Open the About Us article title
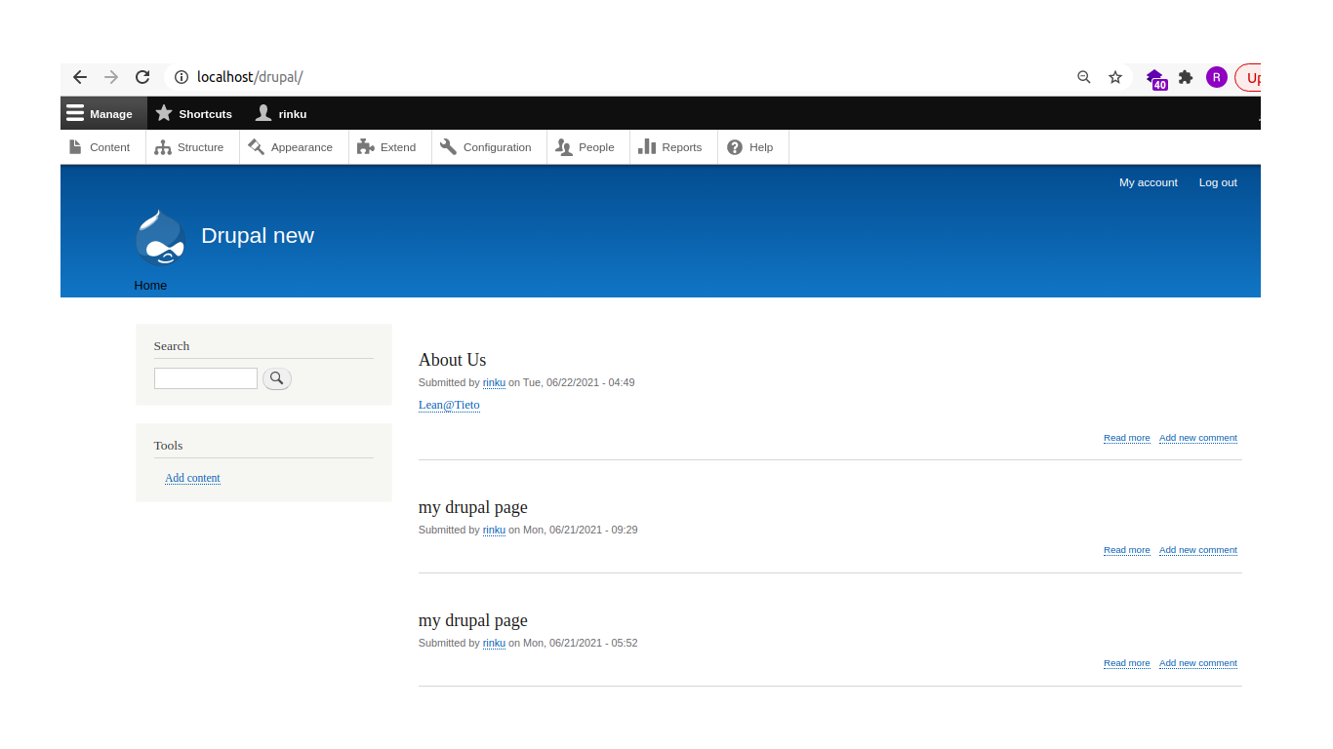The width and height of the screenshot is (1333, 749). (452, 360)
